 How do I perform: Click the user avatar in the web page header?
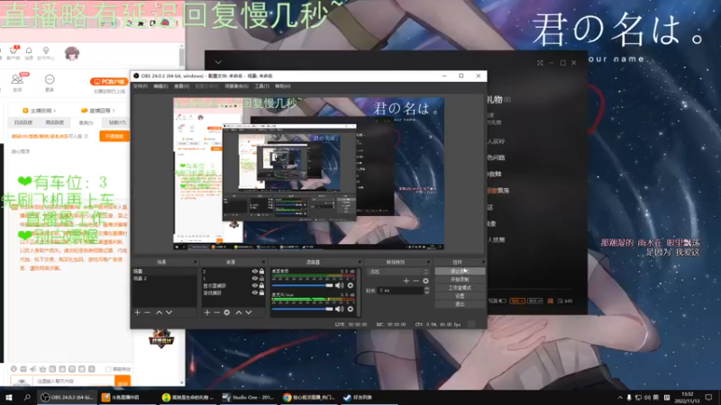(x=72, y=54)
